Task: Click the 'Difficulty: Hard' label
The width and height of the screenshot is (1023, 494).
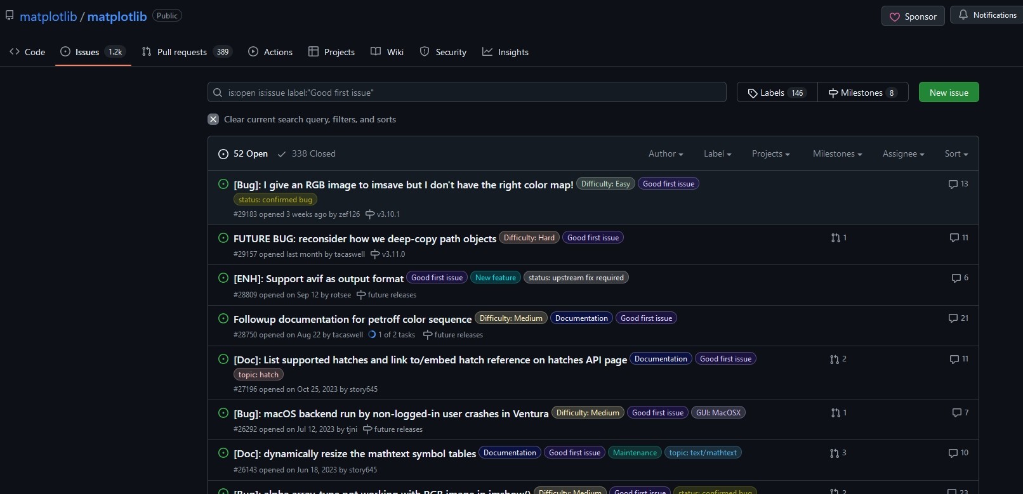Action: click(529, 238)
